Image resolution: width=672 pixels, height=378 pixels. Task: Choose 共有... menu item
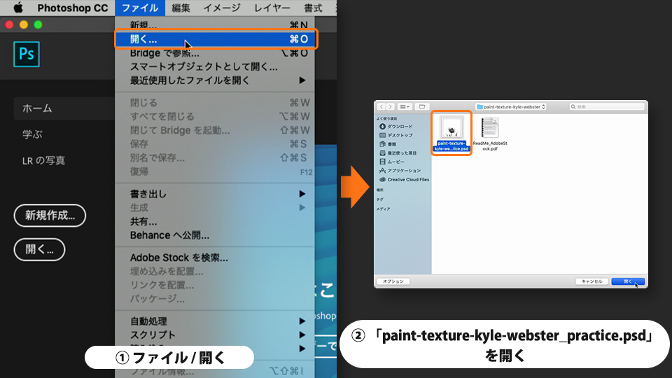[215, 222]
